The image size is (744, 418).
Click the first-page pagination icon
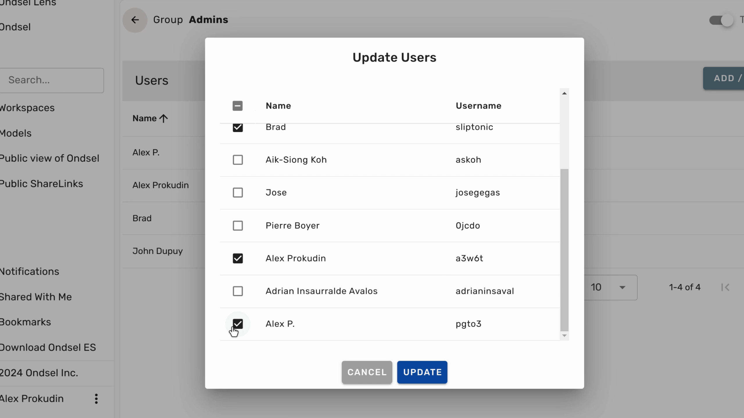[725, 287]
